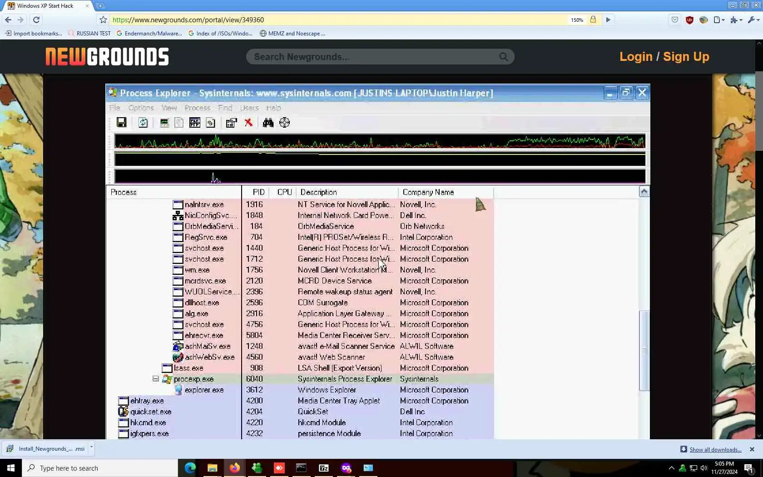
Task: Open Microsoft Edge from the taskbar
Action: (x=190, y=468)
